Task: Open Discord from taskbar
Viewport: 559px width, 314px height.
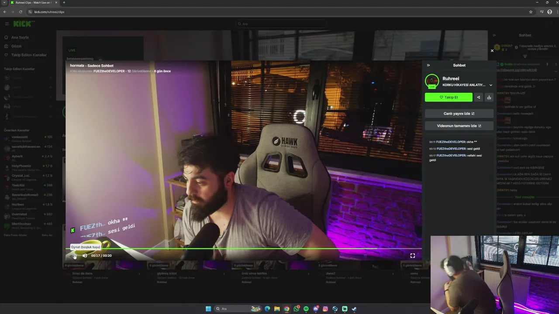Action: [316, 309]
